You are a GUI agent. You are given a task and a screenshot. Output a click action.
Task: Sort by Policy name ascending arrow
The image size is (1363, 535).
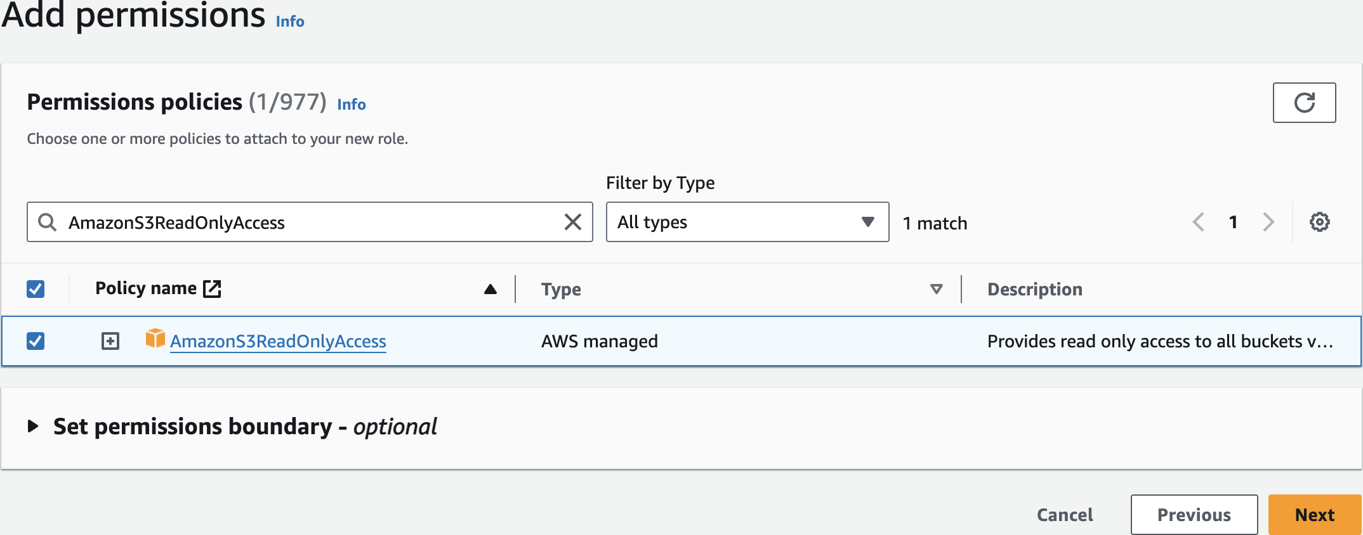(490, 289)
